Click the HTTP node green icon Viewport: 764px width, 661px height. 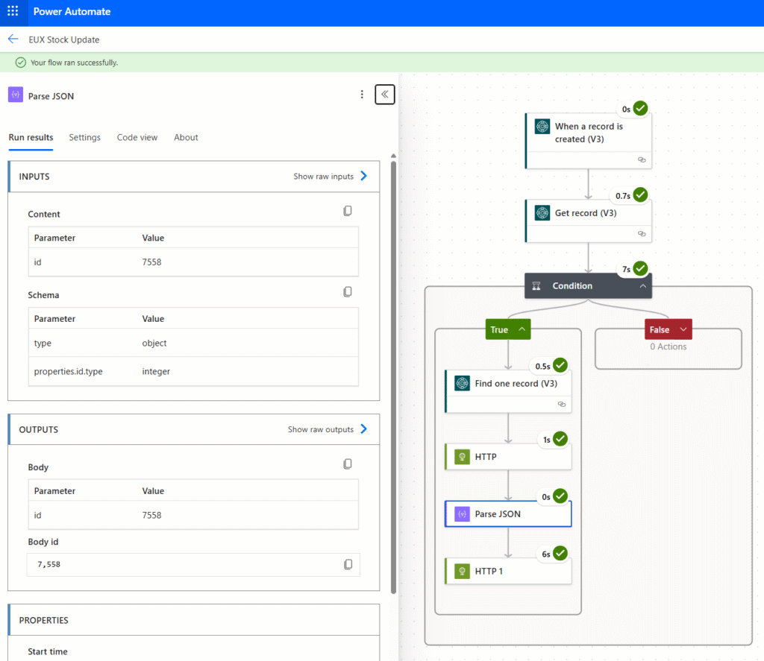coord(462,457)
